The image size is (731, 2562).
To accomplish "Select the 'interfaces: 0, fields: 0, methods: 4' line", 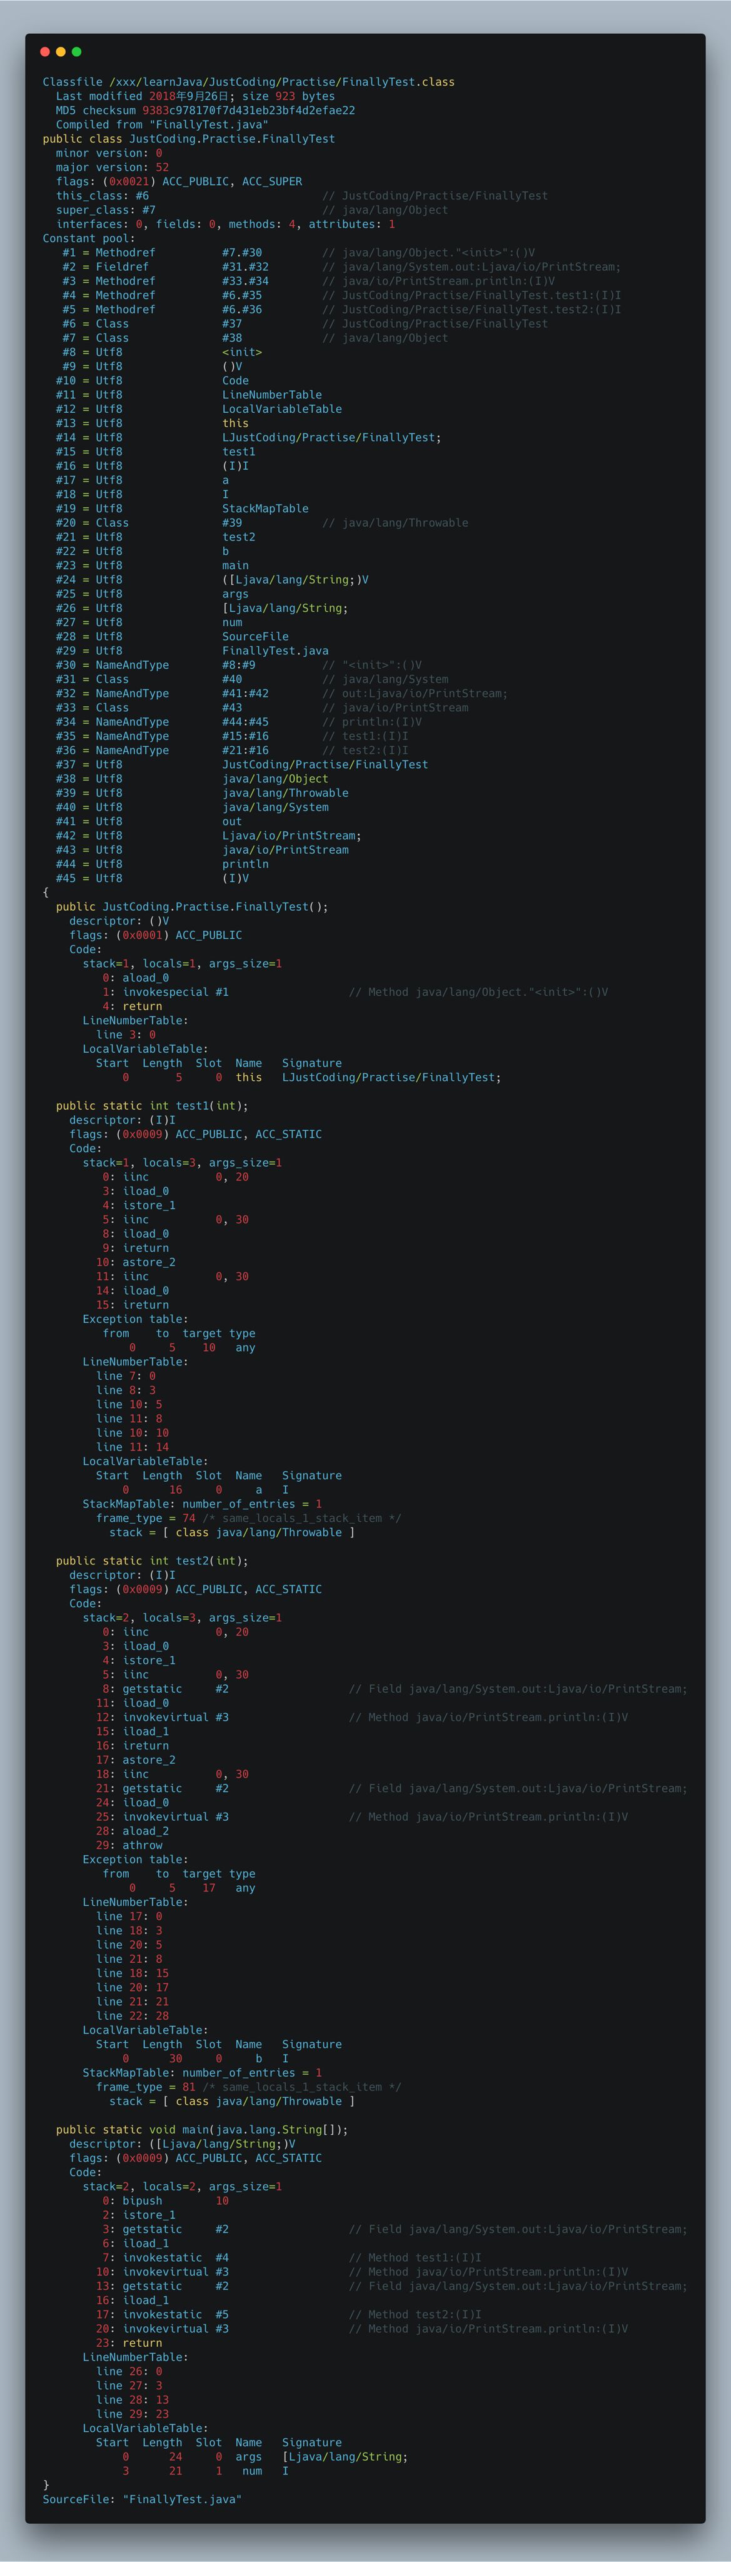I will point(224,225).
